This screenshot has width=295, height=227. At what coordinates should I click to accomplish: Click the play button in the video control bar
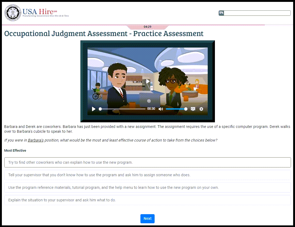pyautogui.click(x=93, y=109)
